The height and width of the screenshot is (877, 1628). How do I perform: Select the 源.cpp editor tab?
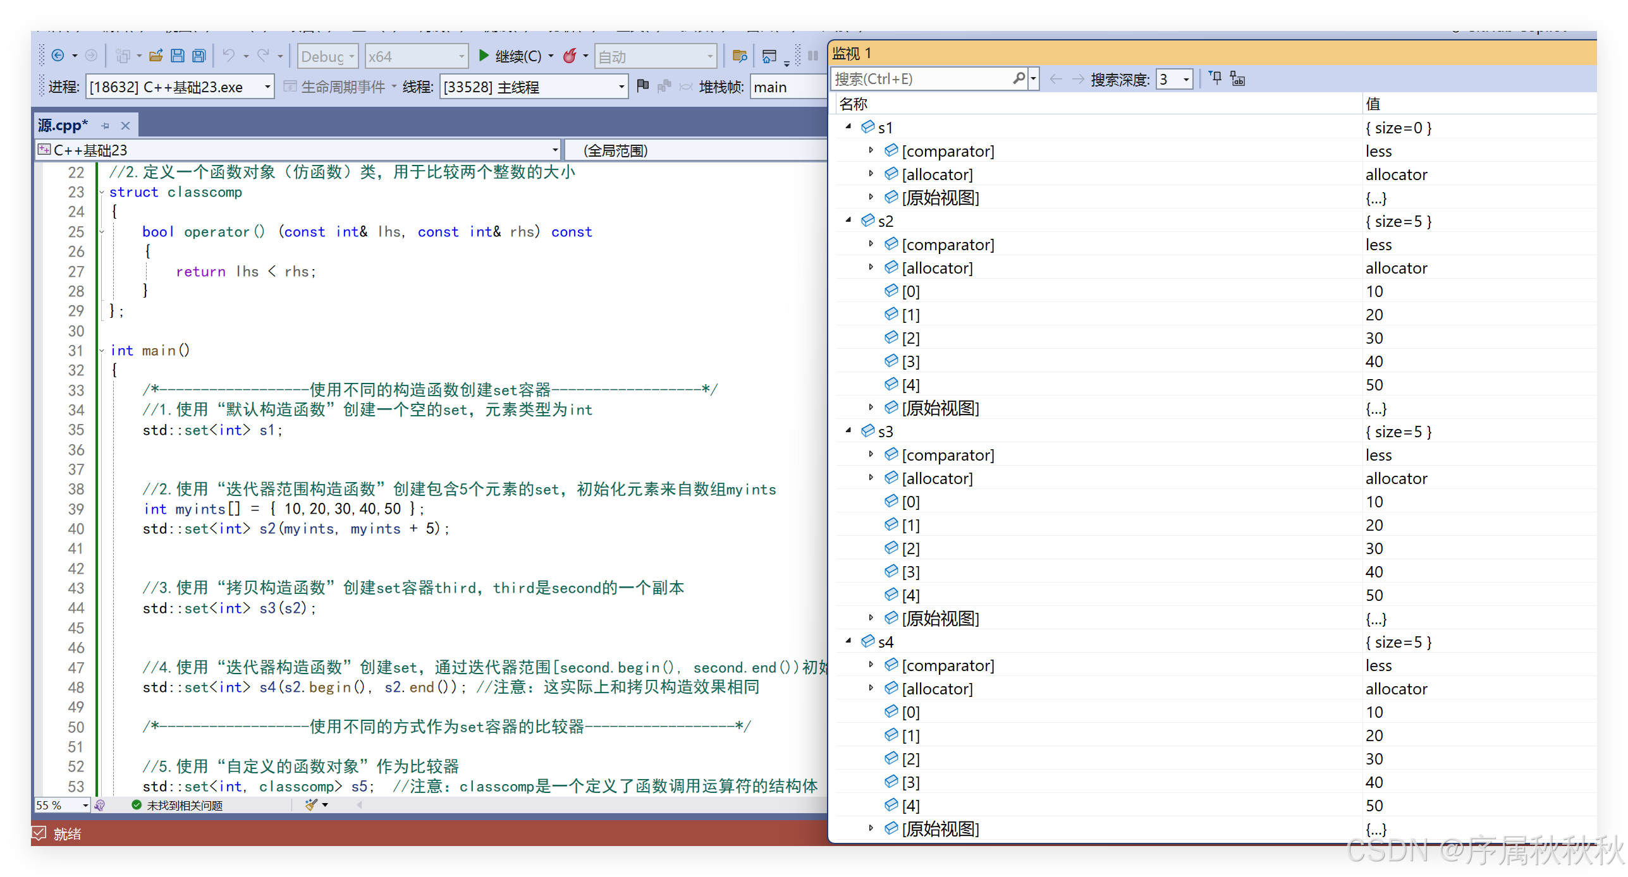(x=62, y=125)
